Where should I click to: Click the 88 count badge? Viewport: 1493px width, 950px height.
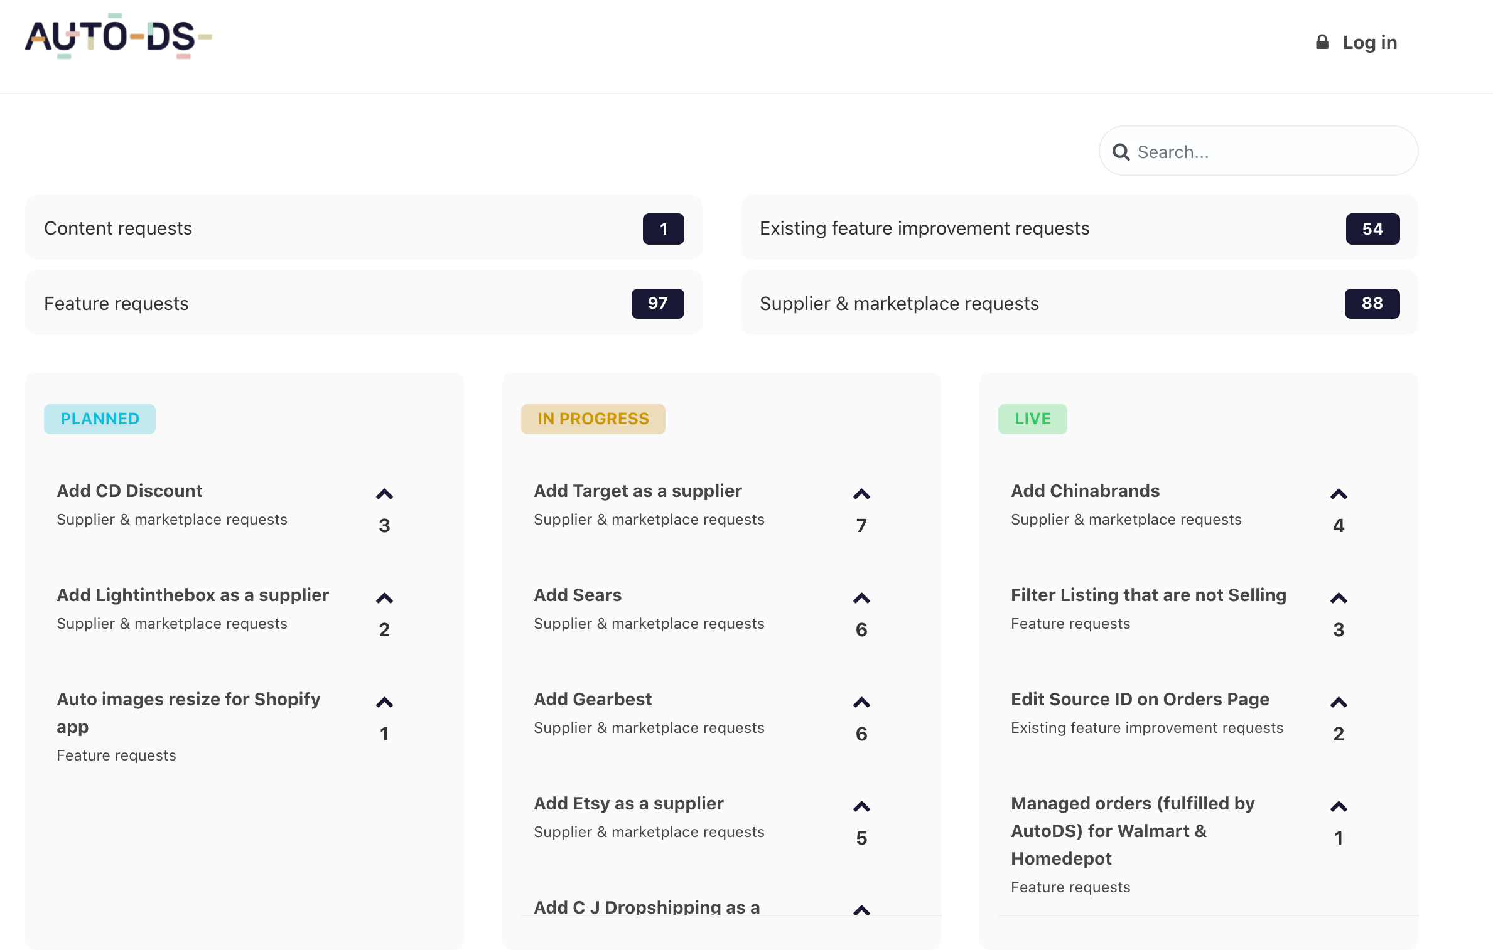click(x=1372, y=304)
